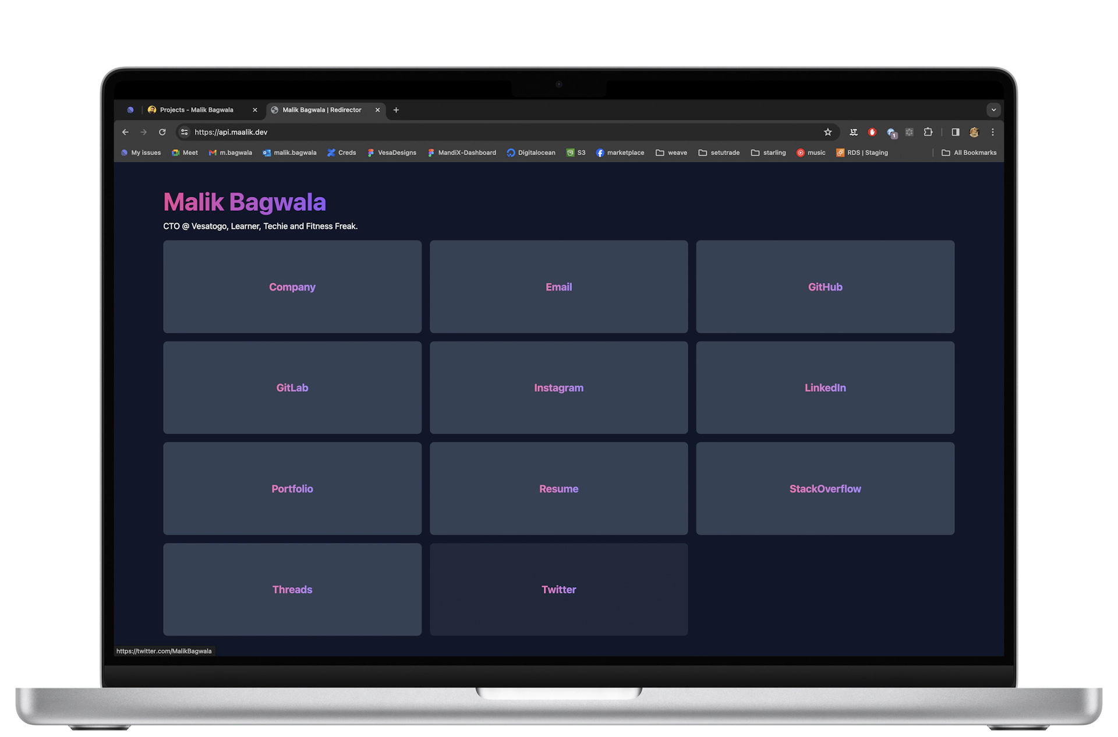Open the Chrome three-dot menu
The width and height of the screenshot is (1118, 737).
click(993, 132)
